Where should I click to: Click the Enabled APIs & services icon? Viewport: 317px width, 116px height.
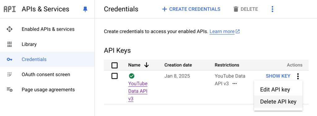point(10,29)
